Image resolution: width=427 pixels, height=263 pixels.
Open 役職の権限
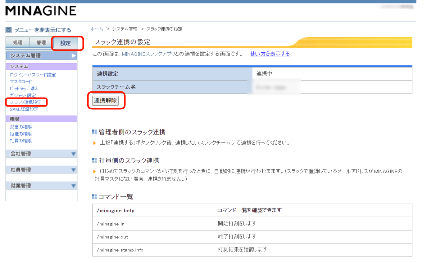pos(21,134)
